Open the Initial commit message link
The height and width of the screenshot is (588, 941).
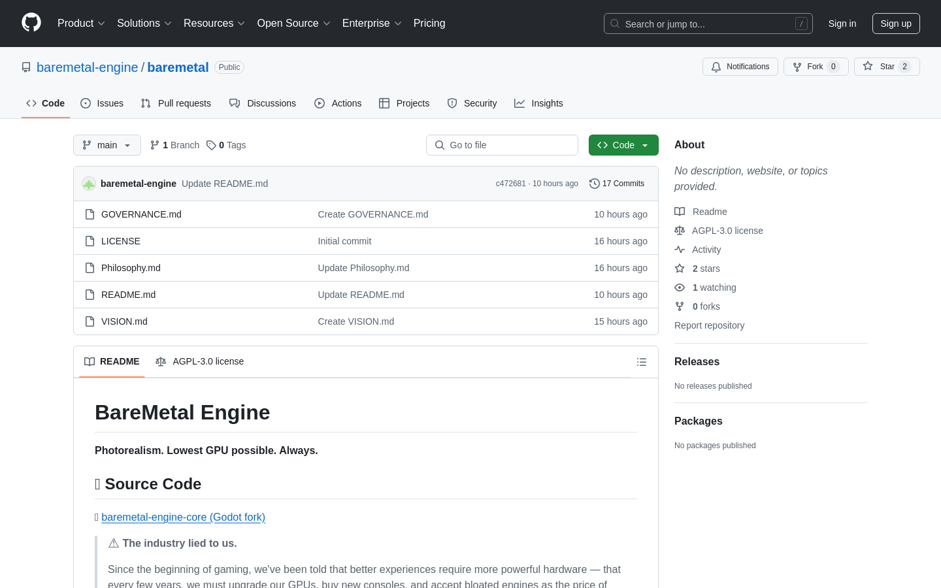point(344,241)
